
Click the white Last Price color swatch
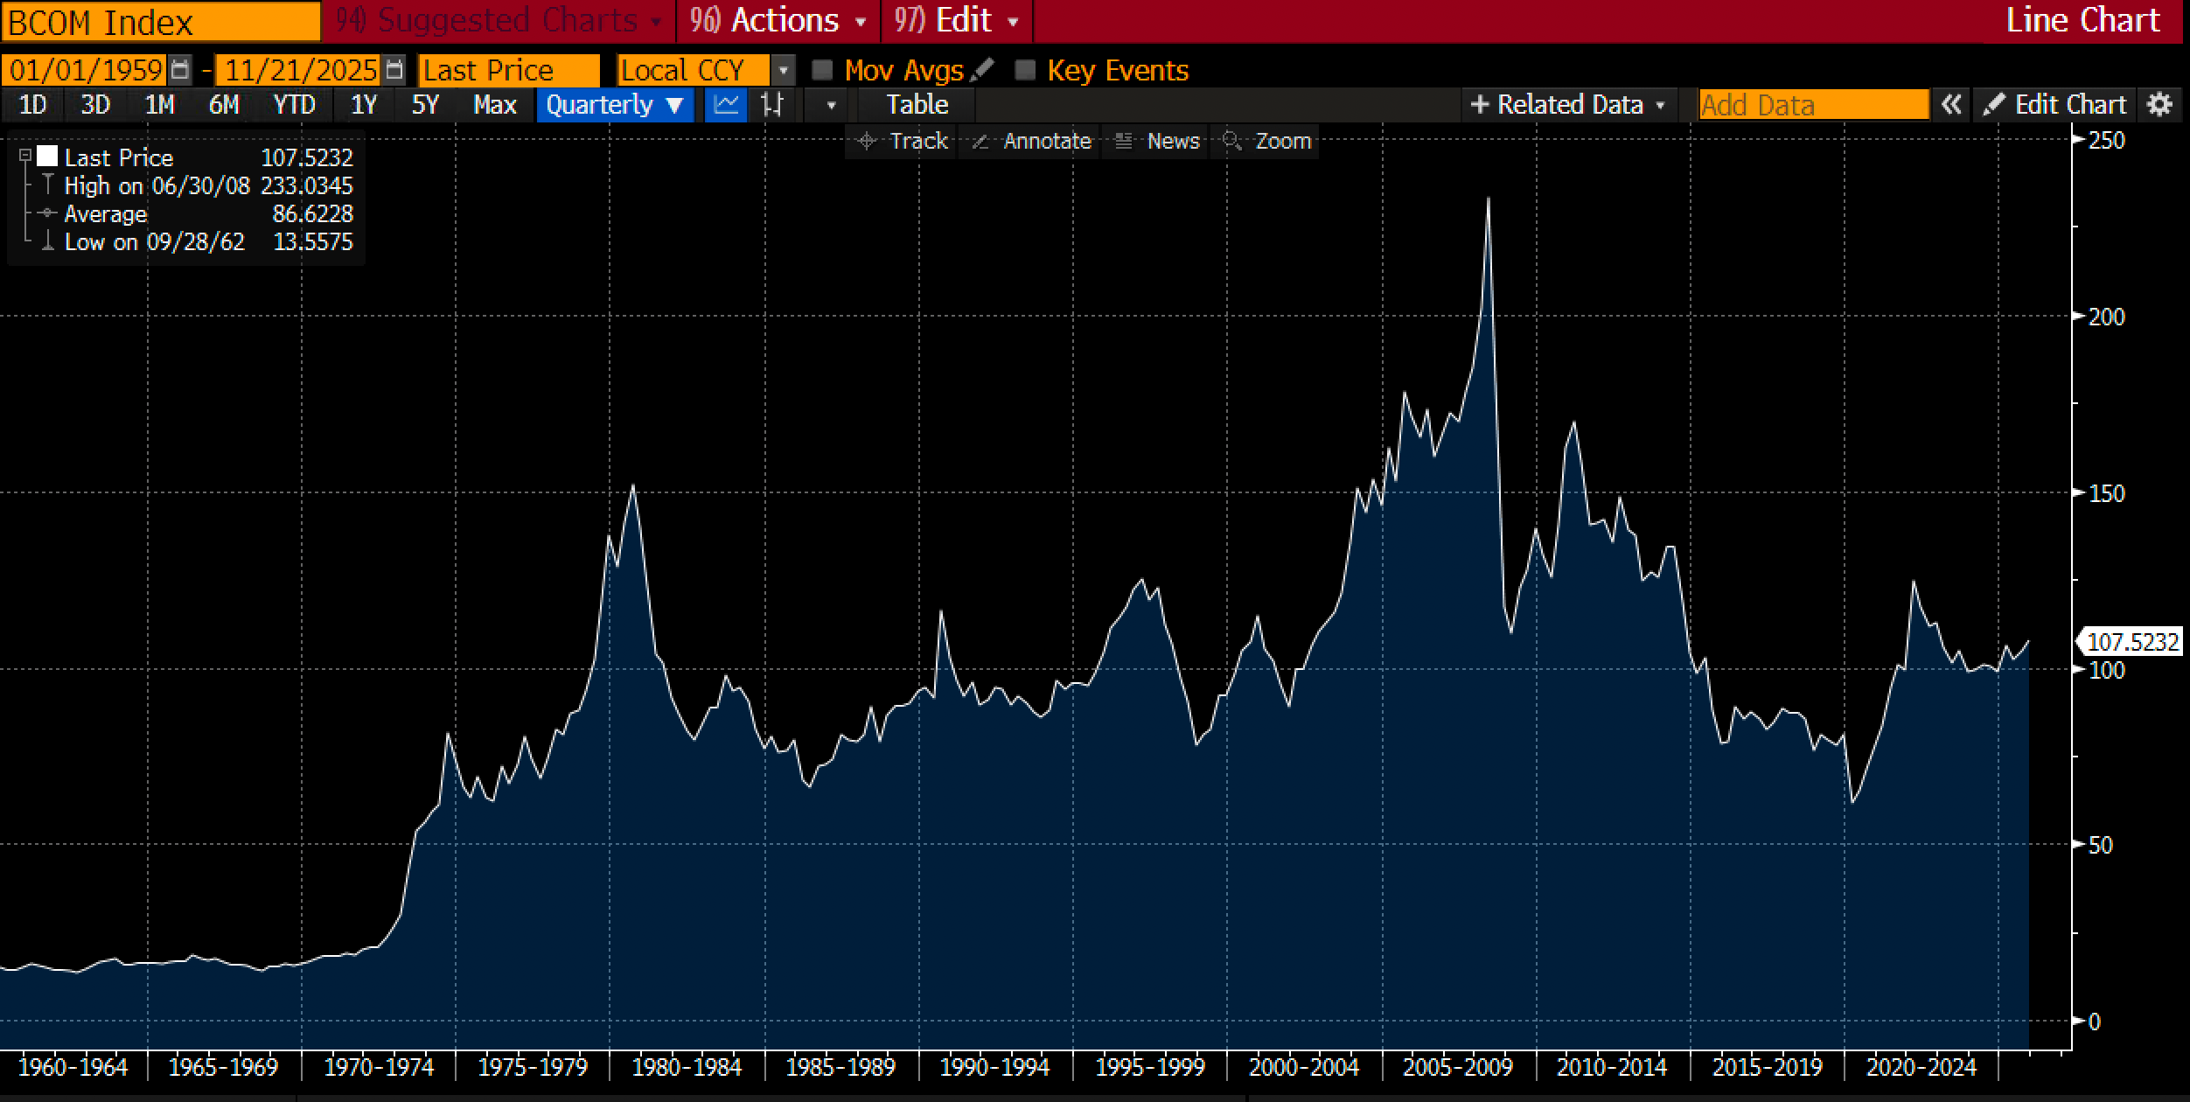47,157
